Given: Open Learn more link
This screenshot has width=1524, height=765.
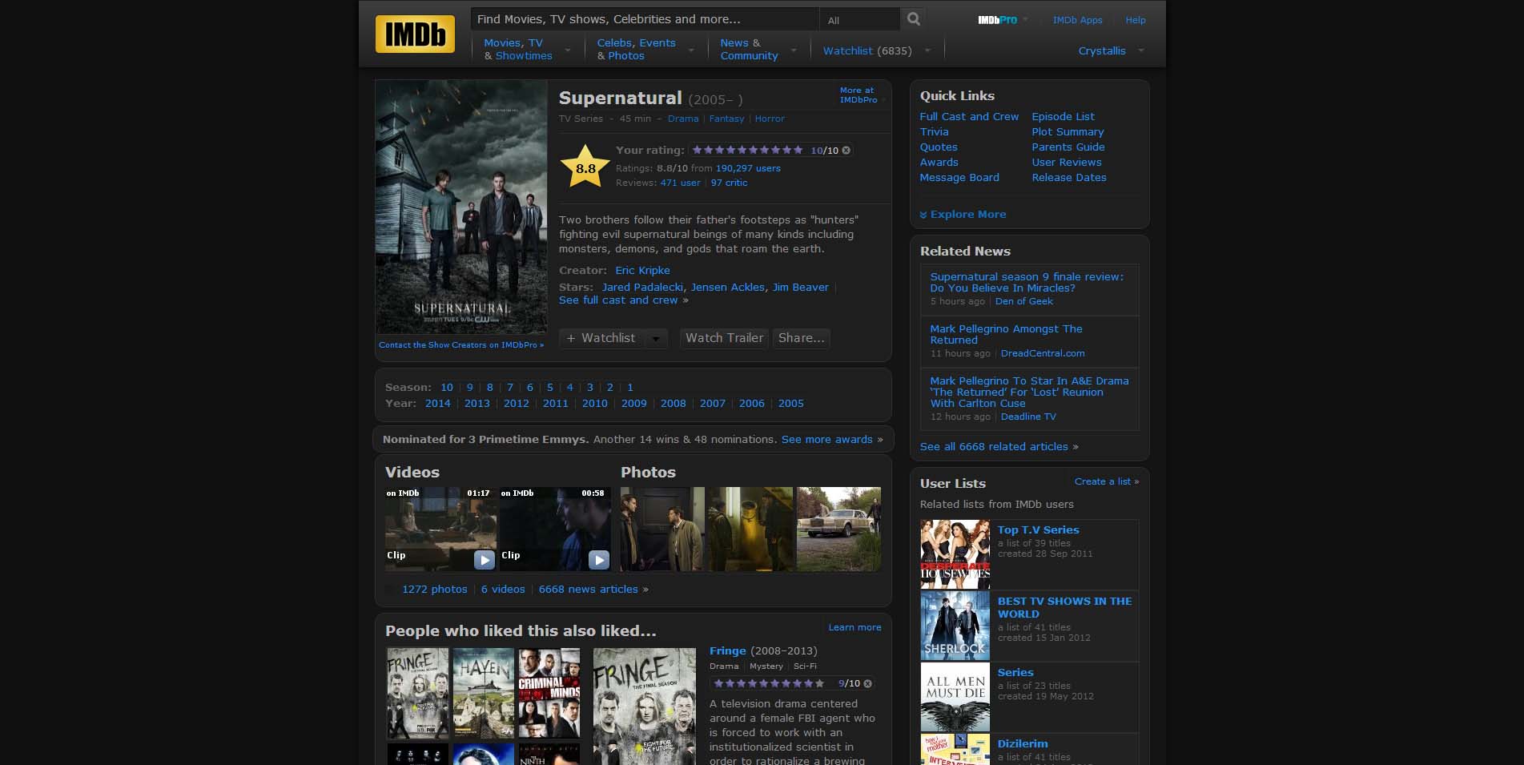Looking at the screenshot, I should tap(854, 628).
